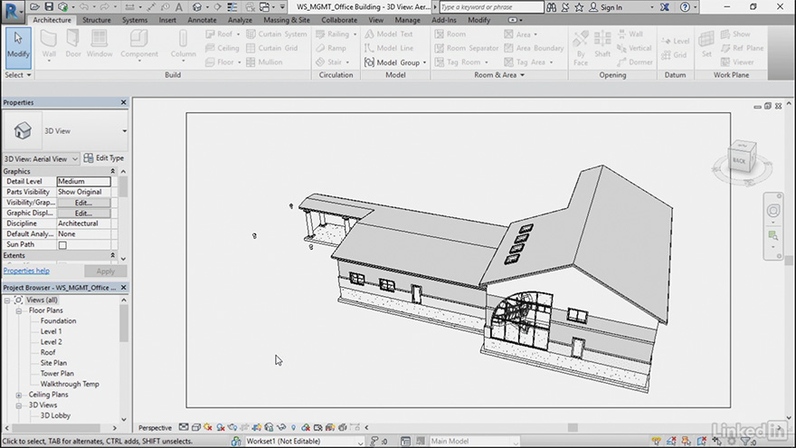This screenshot has height=448, width=796.
Task: Click the Favorites star icon
Action: point(579,7)
